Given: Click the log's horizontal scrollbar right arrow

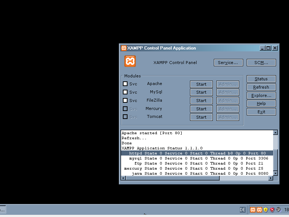Looking at the screenshot, I should (271, 178).
